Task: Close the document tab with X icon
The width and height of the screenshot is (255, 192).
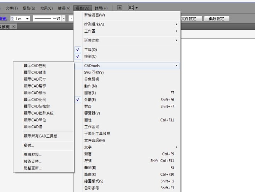Action: pyautogui.click(x=14, y=27)
